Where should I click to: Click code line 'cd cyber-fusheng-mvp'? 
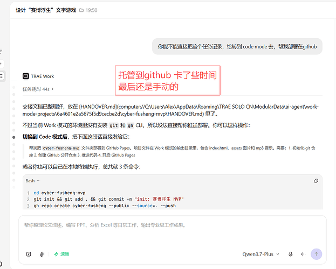[x=59, y=193]
